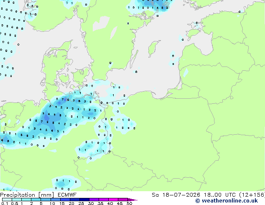The image size is (265, 205).
Task: Click the '0.1' legend scale label
Action: [x=5, y=203]
